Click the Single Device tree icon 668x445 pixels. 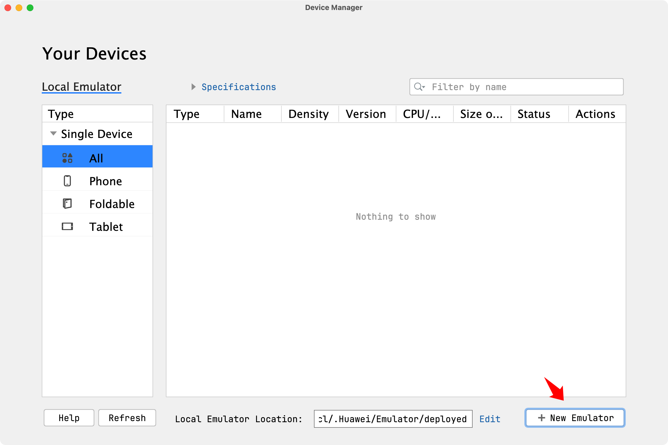(x=53, y=133)
